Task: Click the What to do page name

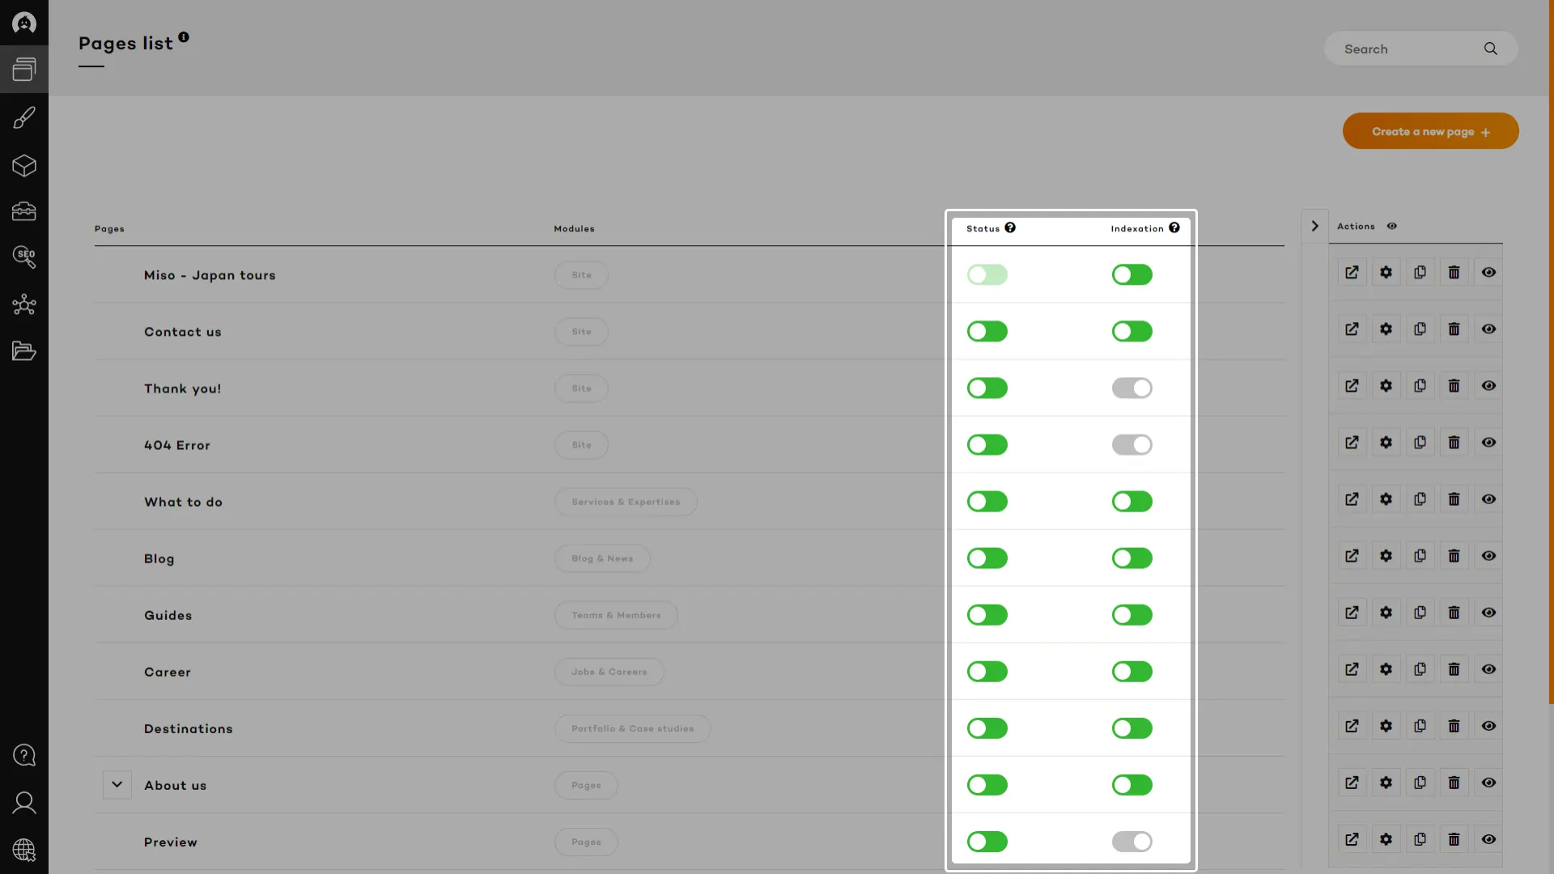Action: pyautogui.click(x=183, y=502)
